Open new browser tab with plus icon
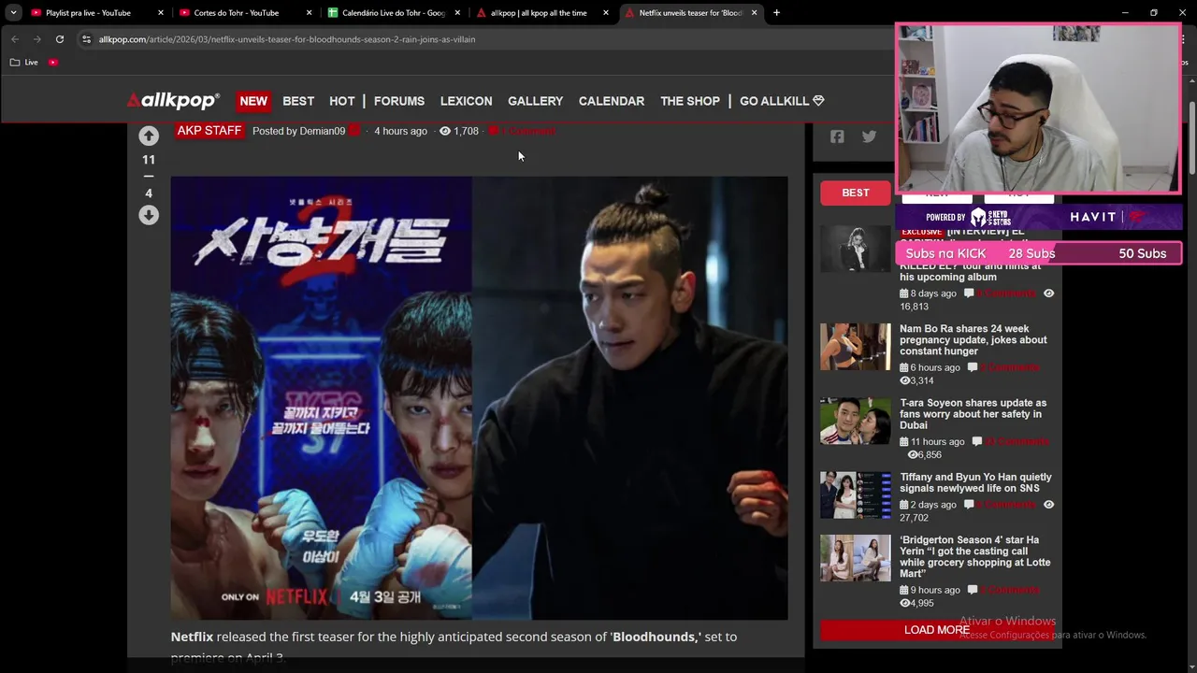The width and height of the screenshot is (1197, 673). point(776,13)
